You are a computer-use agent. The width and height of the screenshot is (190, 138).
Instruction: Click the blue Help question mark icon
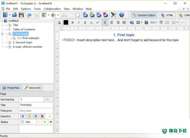click(122, 15)
